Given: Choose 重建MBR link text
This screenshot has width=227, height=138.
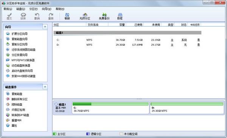Looking at the screenshot, I should tap(17, 120).
